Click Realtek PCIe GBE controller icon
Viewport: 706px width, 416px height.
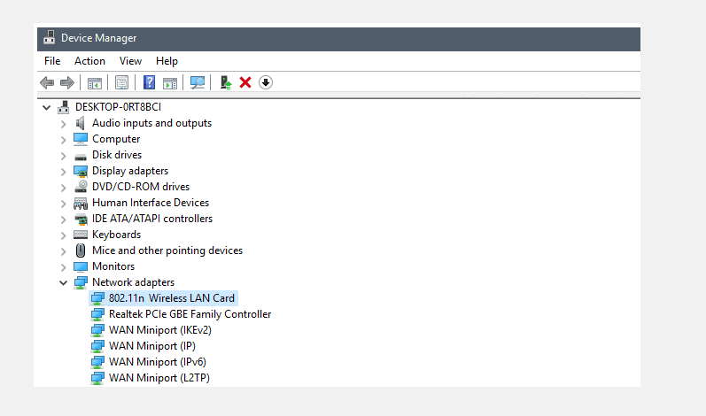pos(97,314)
